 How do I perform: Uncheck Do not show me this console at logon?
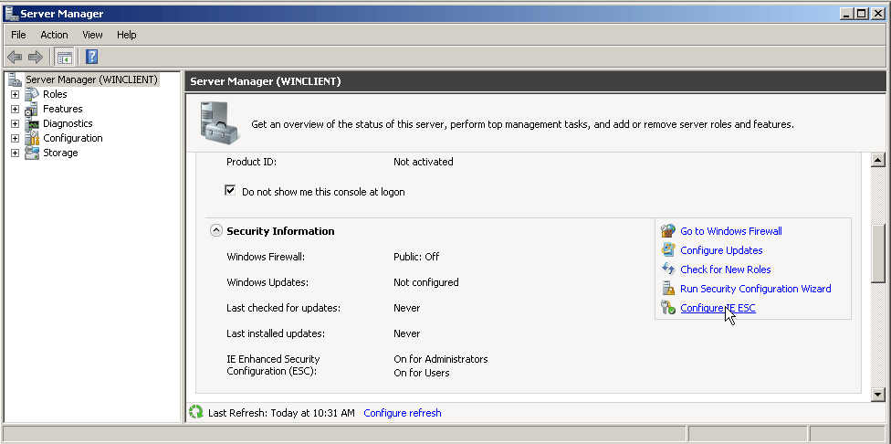click(x=231, y=192)
